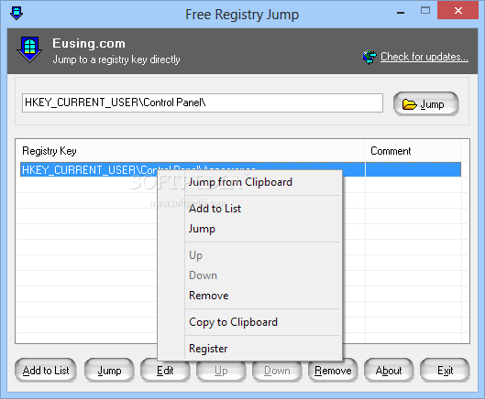
Task: Choose Jump in the context menu
Action: click(x=202, y=229)
